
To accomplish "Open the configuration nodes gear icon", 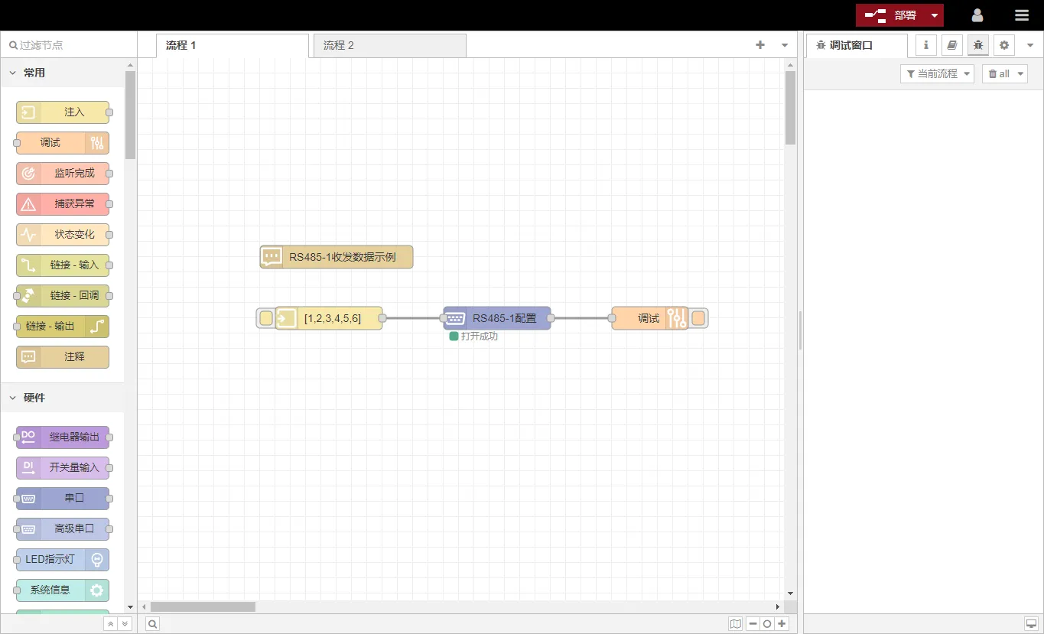I will (x=1004, y=45).
